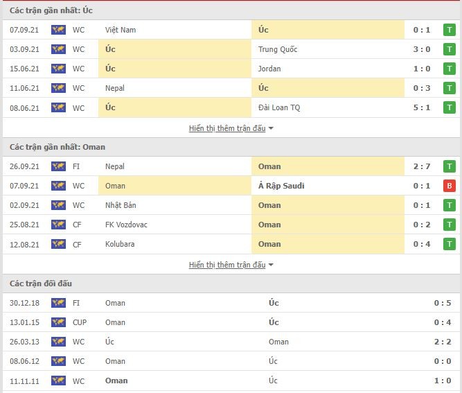
Task: Open the highlighted Oman cell in the Nepal 2 : 7 row
Action: pyautogui.click(x=328, y=166)
